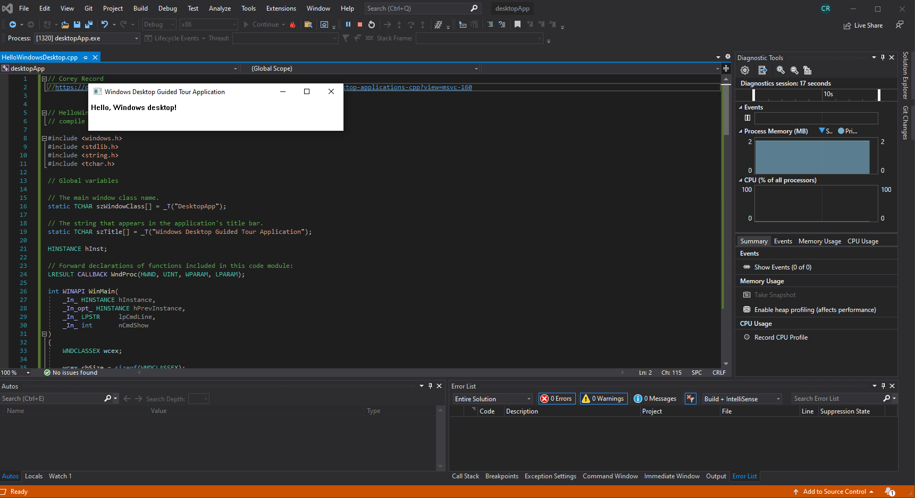Viewport: 915px width, 498px height.
Task: Navigate backward button
Action: 13,24
